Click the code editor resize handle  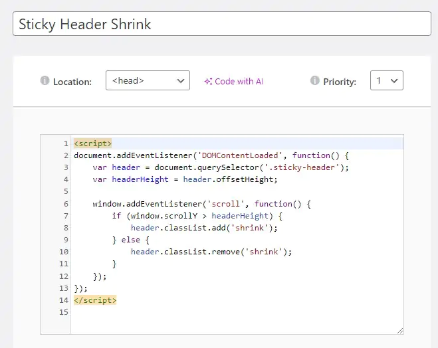click(400, 331)
